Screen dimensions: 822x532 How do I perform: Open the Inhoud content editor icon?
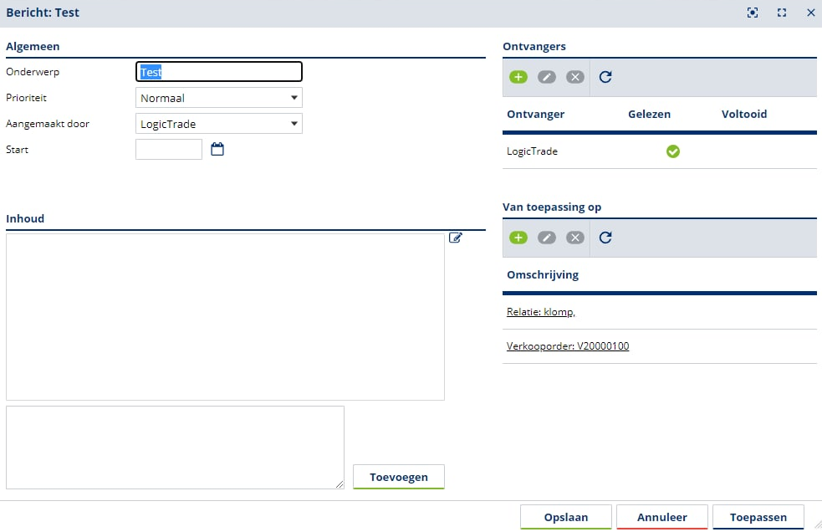(x=456, y=238)
